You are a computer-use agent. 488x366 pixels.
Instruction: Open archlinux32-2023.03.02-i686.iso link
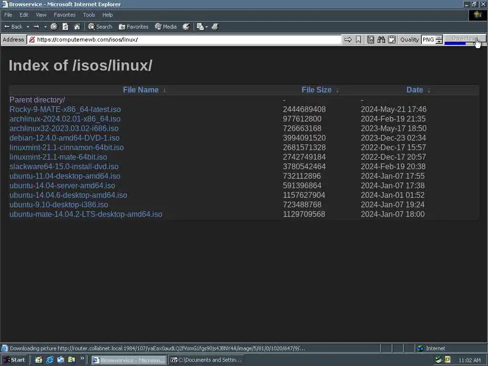[64, 128]
